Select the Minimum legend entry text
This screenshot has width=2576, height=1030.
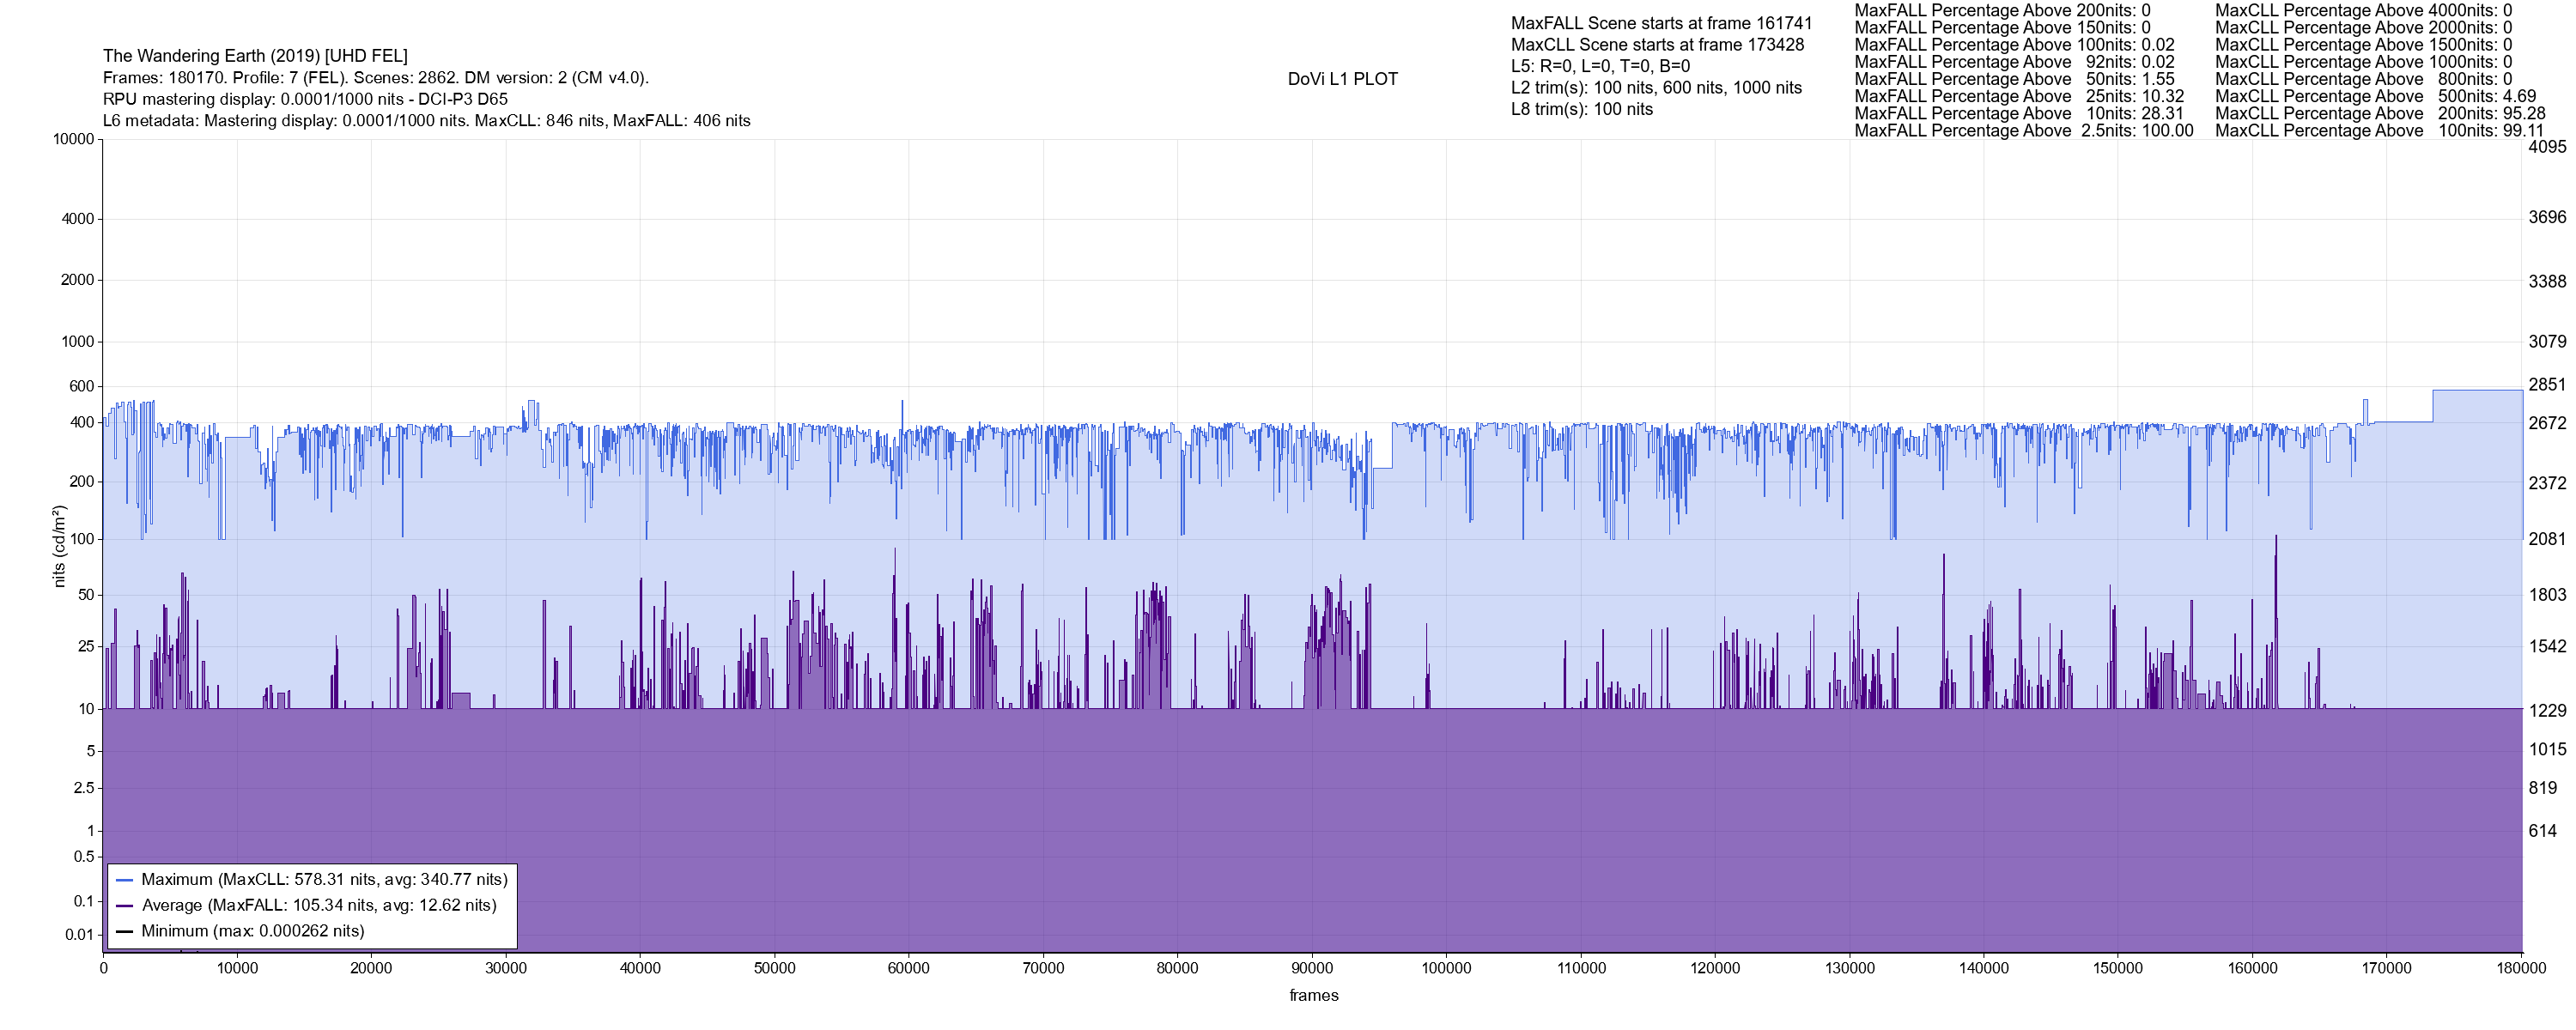(x=252, y=932)
